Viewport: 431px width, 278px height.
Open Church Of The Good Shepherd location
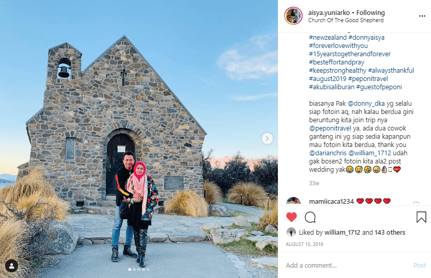(x=346, y=20)
